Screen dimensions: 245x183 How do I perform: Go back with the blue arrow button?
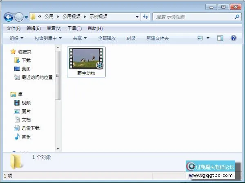click(x=9, y=17)
